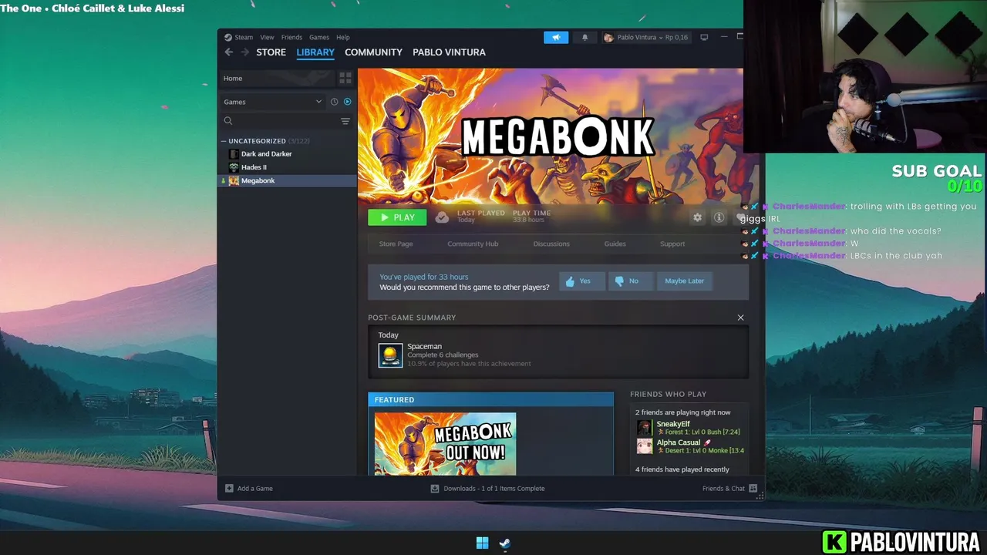Open the Steam menu
The width and height of the screenshot is (987, 555).
[x=244, y=37]
